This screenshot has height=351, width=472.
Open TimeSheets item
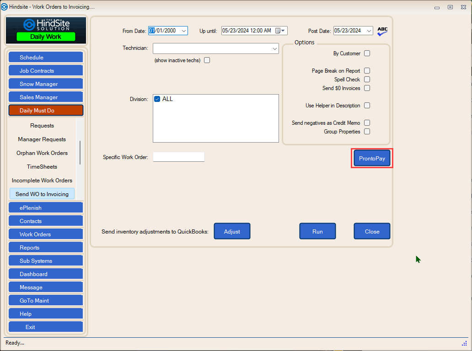(42, 167)
